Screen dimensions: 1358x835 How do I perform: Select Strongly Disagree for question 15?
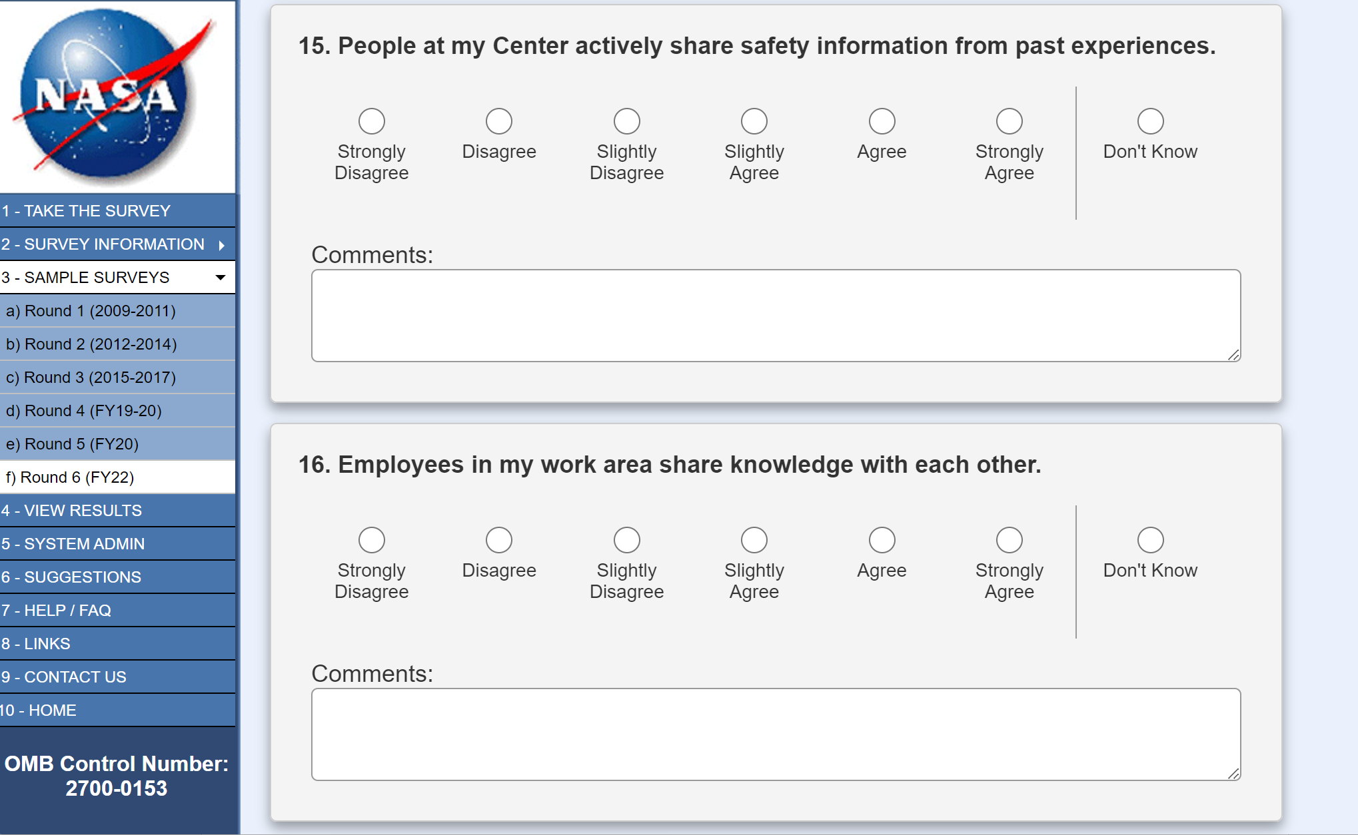click(371, 121)
